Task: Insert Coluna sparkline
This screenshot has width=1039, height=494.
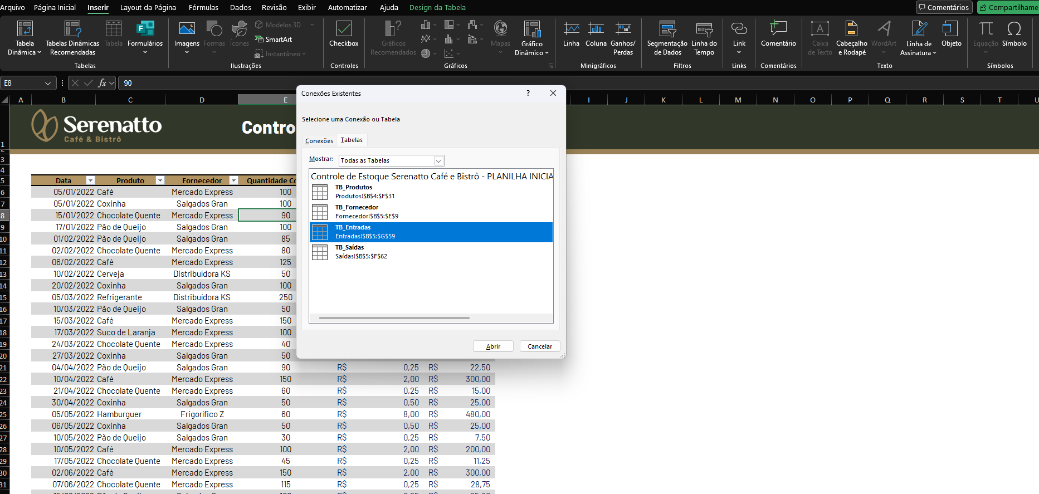Action: click(x=596, y=33)
